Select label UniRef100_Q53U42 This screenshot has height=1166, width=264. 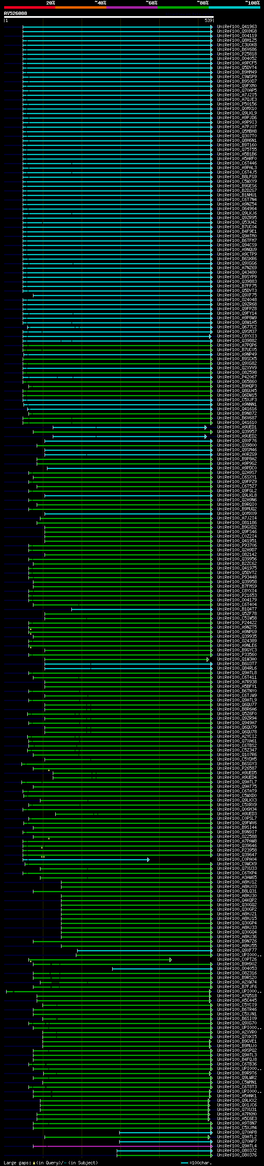pyautogui.click(x=237, y=222)
